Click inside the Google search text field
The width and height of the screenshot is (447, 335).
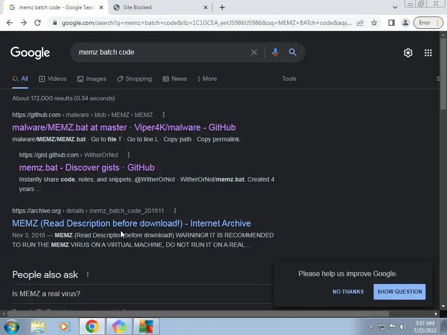162,52
